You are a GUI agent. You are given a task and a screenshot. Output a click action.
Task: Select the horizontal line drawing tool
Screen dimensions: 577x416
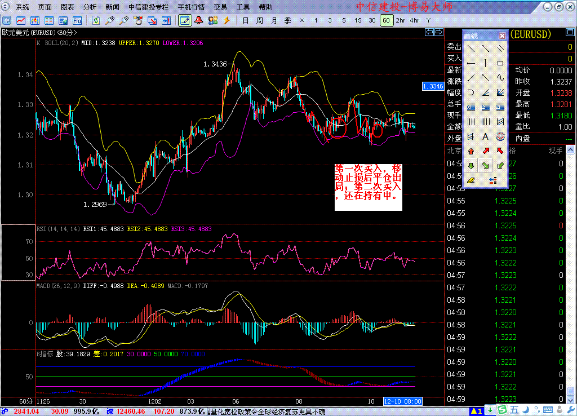pyautogui.click(x=471, y=63)
